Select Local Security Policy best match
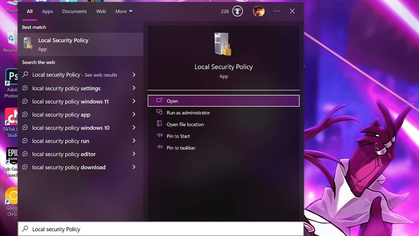 81,44
